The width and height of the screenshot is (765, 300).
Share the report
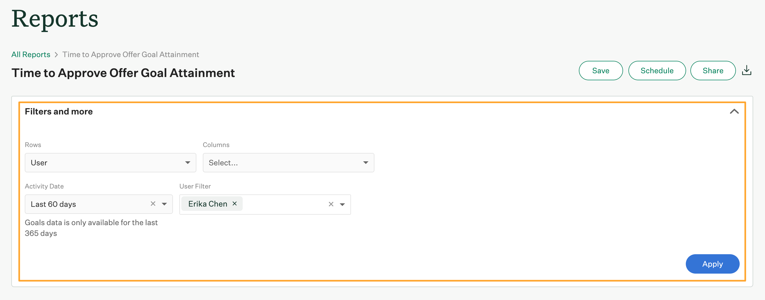tap(712, 71)
